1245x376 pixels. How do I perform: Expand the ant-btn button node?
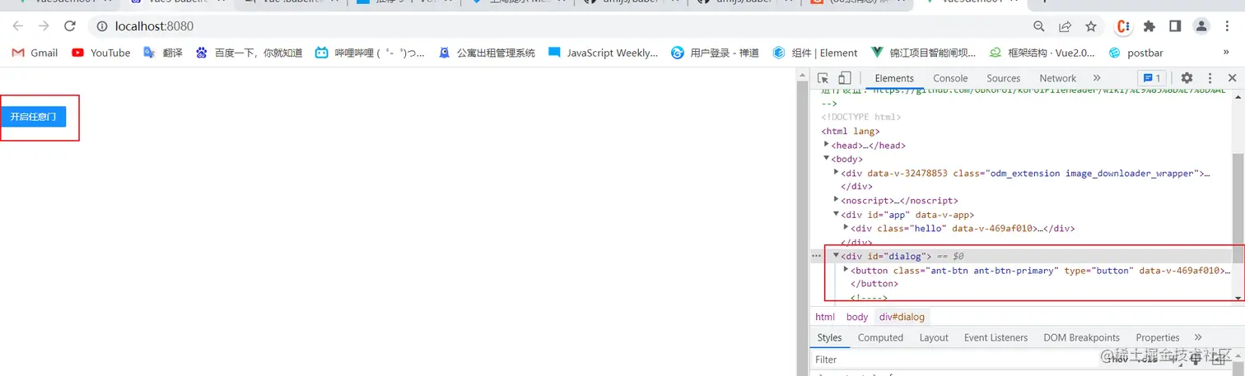[846, 270]
